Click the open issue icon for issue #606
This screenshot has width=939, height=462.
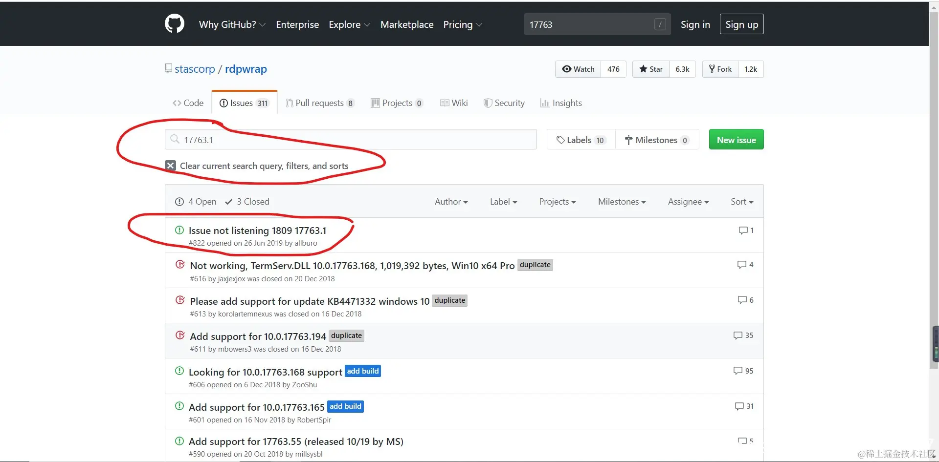179,371
